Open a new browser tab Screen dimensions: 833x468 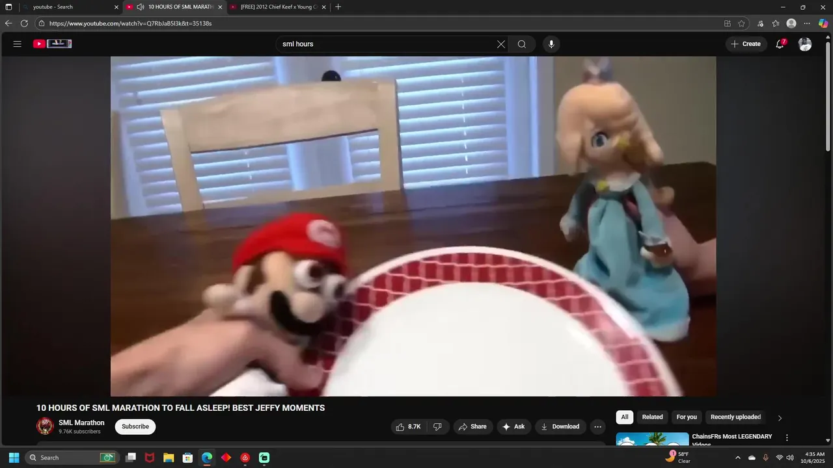point(338,7)
